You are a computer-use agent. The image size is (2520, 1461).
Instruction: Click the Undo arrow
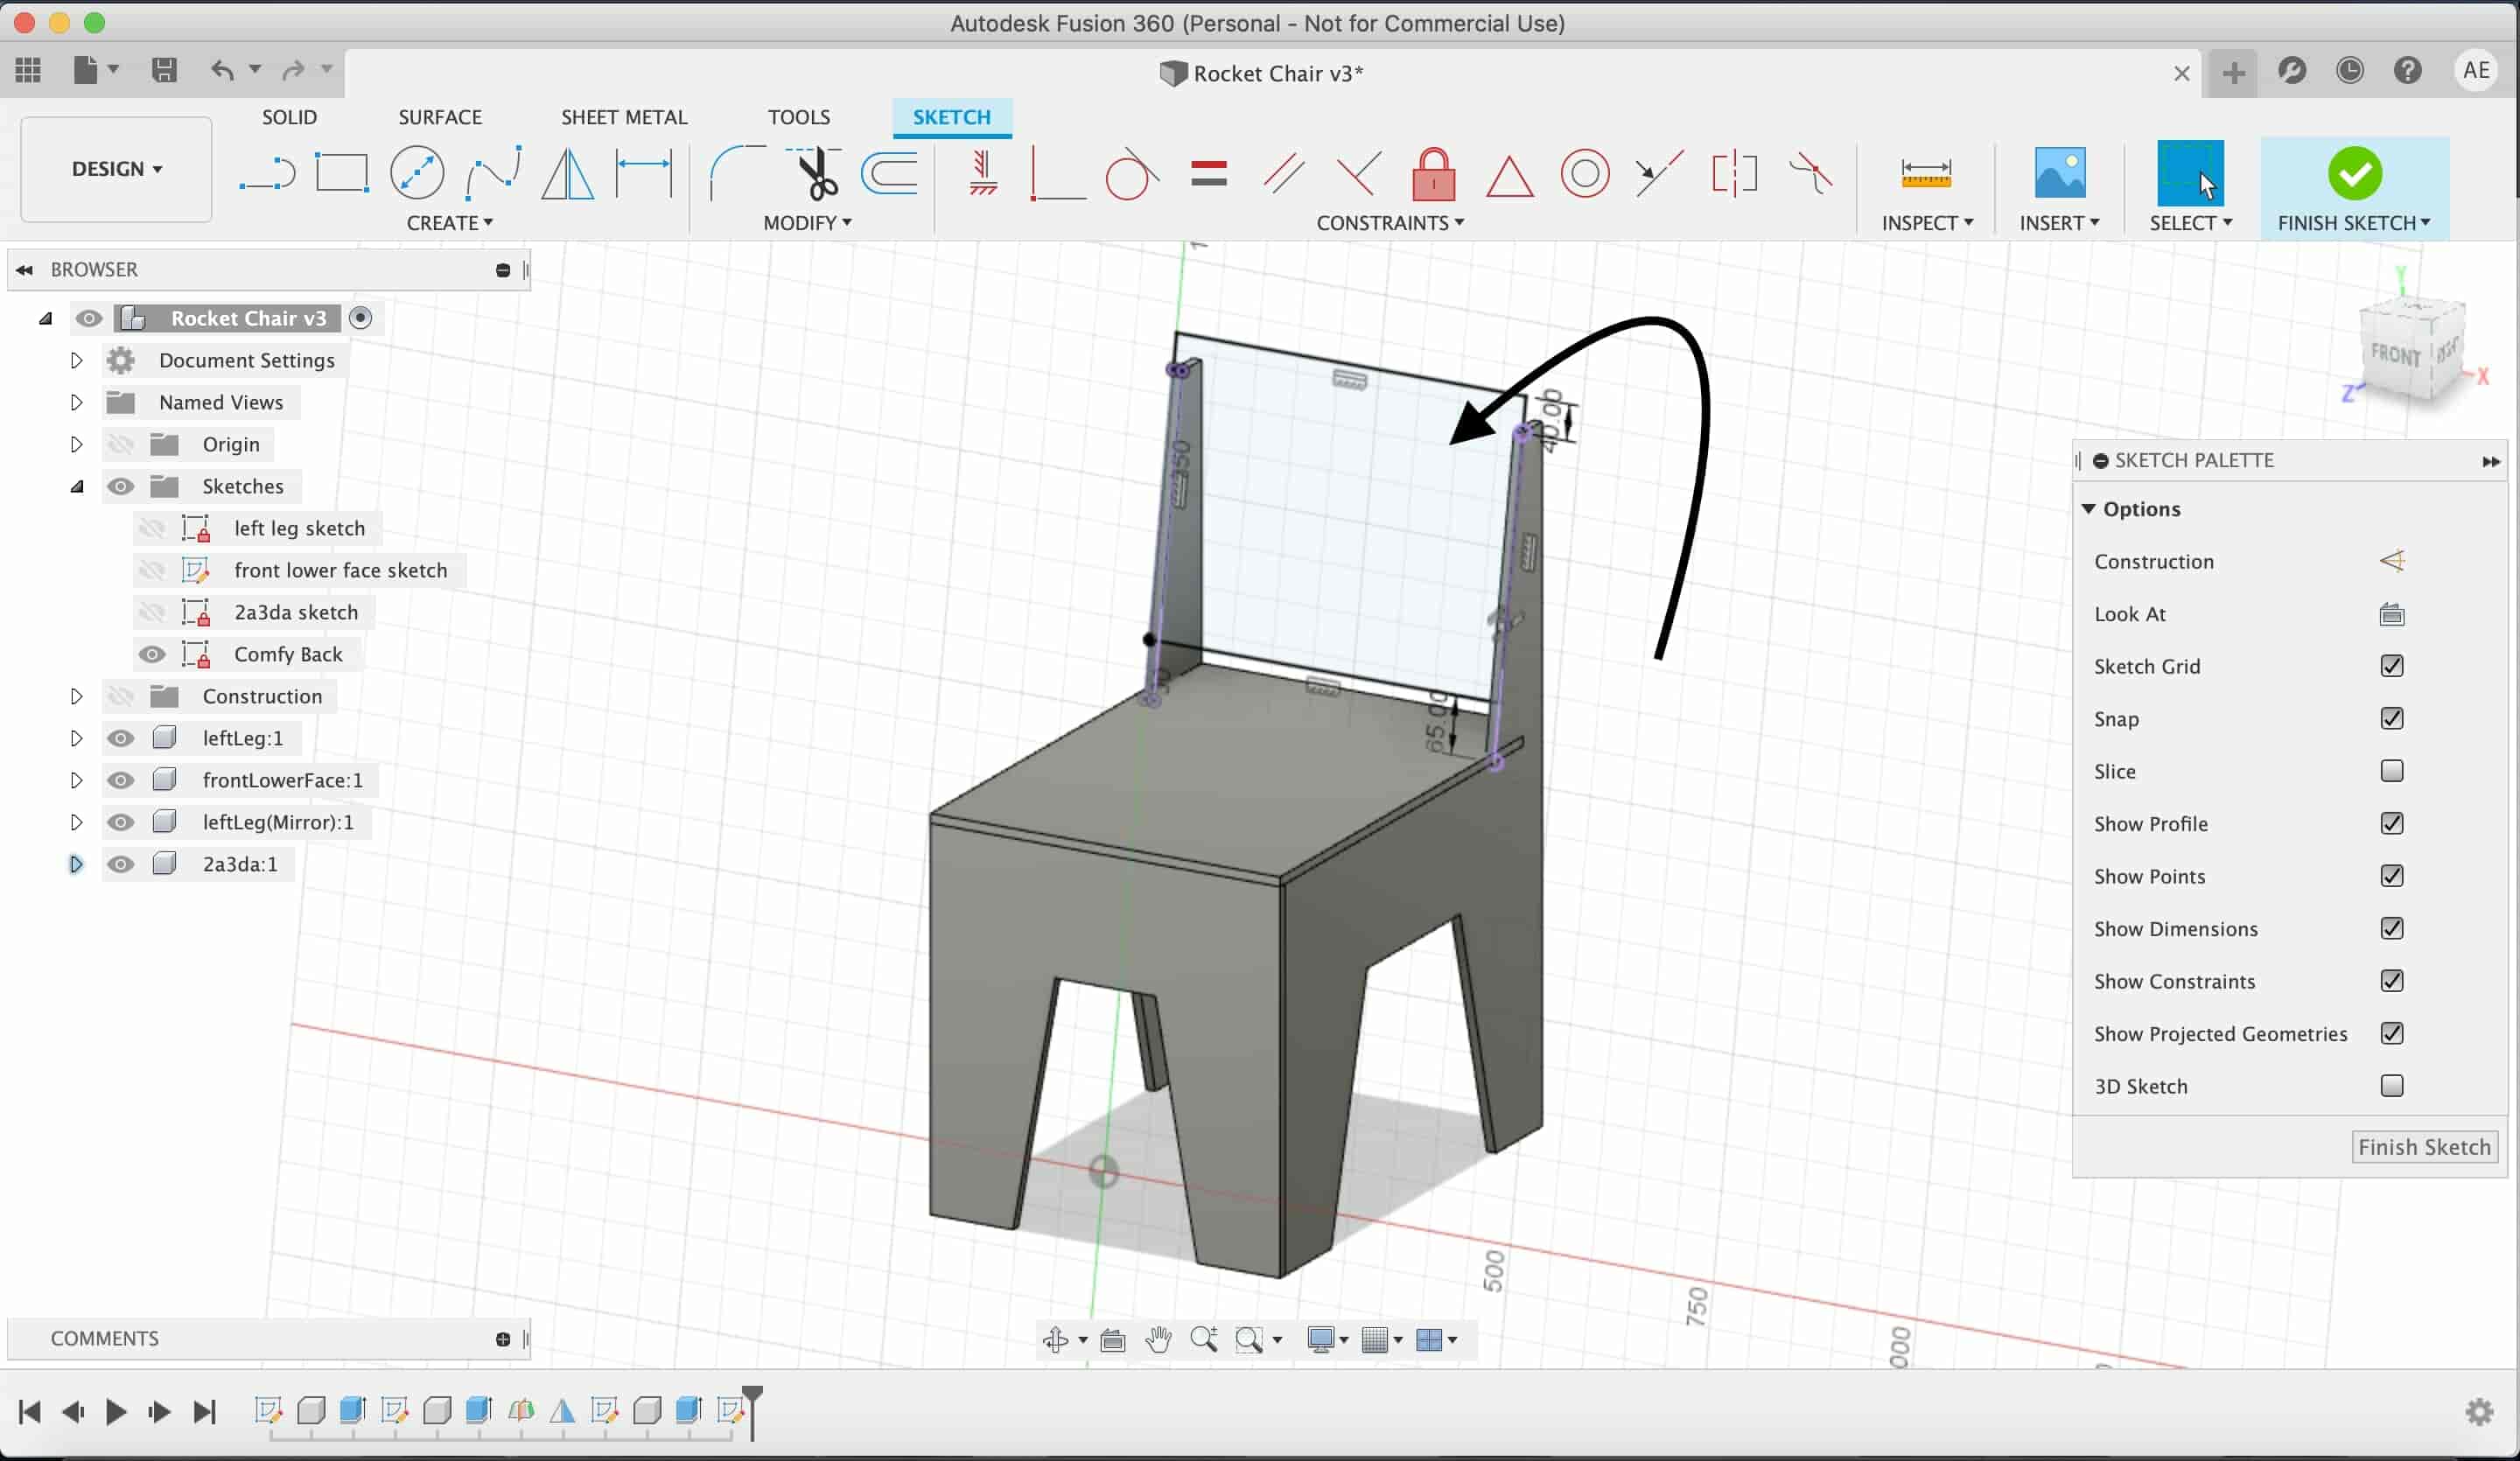click(222, 70)
